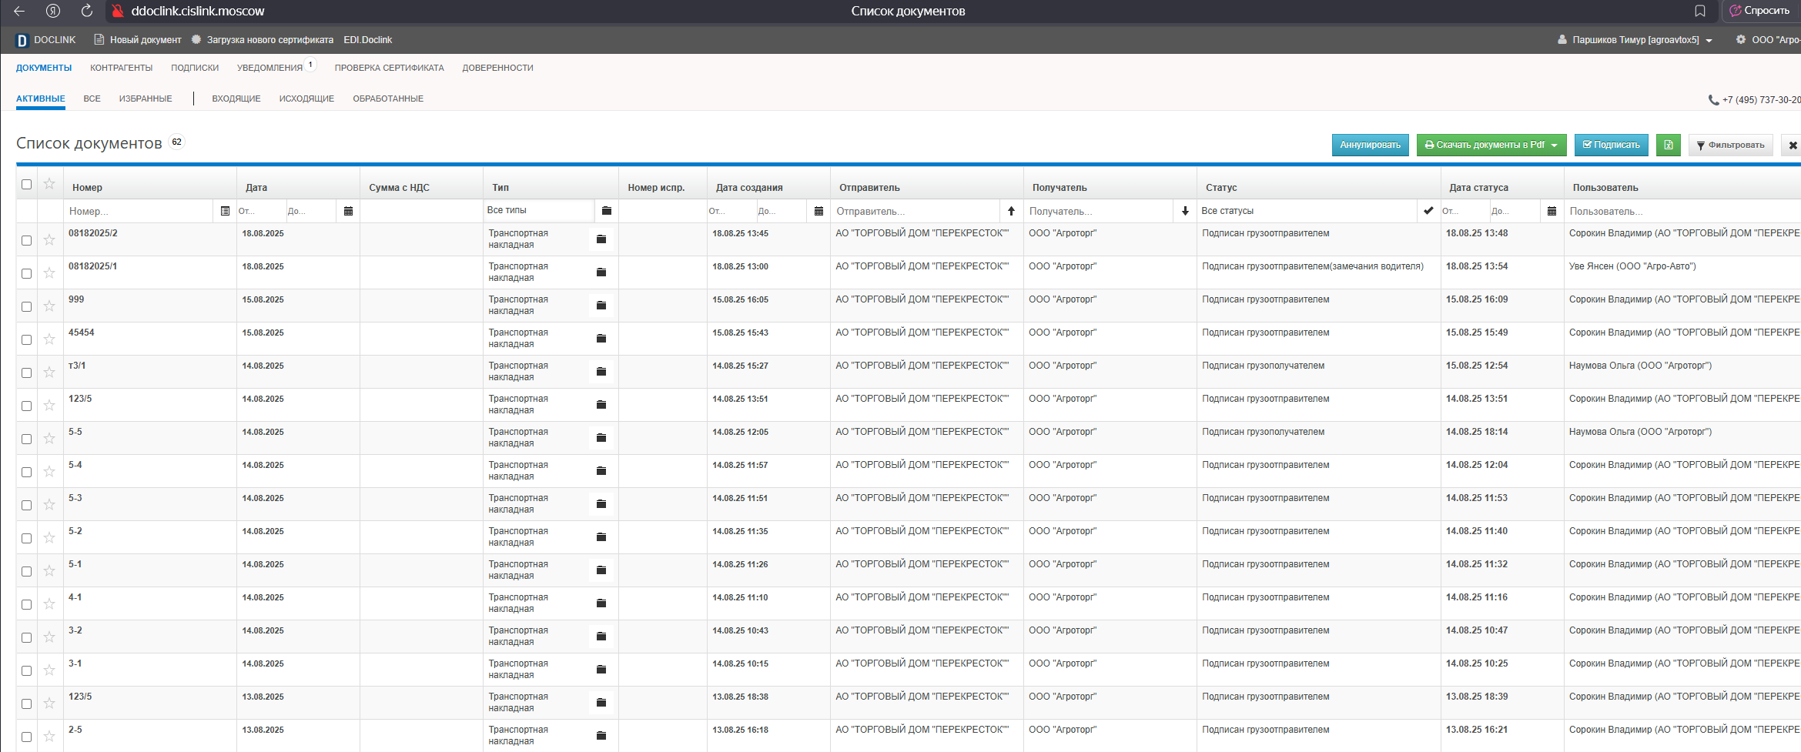Open the Дата статуса calendar picker
The width and height of the screenshot is (1801, 752).
pos(1552,211)
